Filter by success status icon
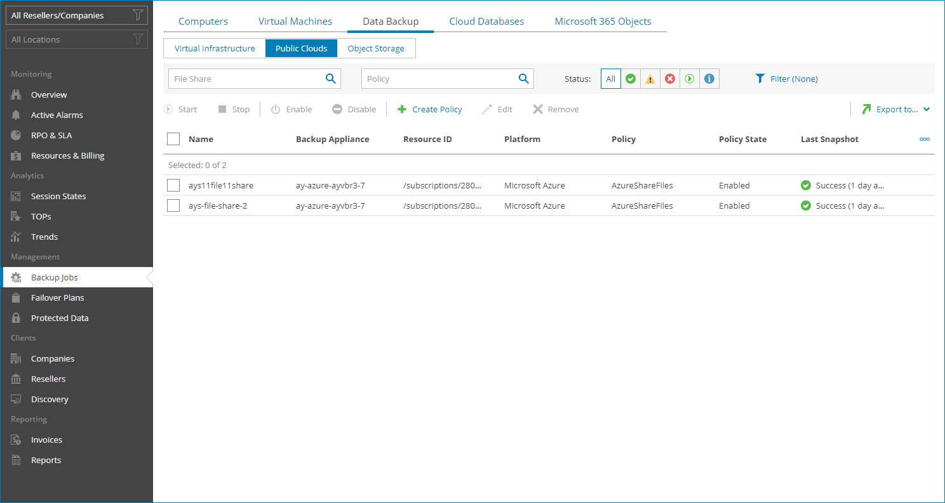 631,79
